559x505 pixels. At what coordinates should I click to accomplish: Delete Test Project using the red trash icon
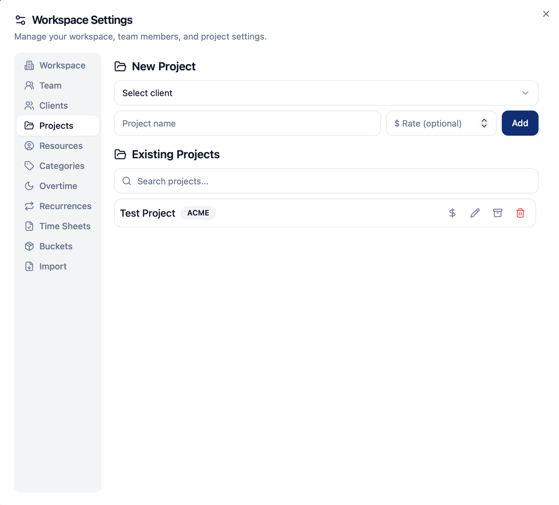pyautogui.click(x=520, y=213)
